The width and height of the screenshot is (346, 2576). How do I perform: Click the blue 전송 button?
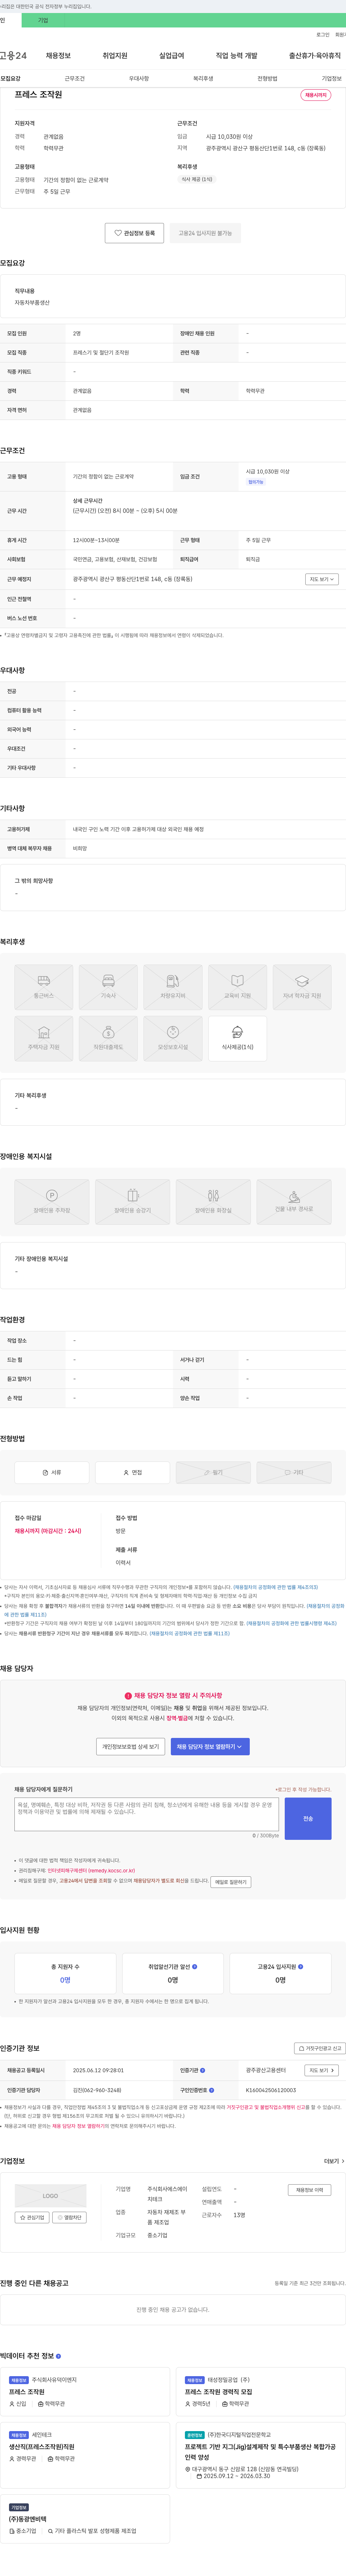(x=308, y=1819)
